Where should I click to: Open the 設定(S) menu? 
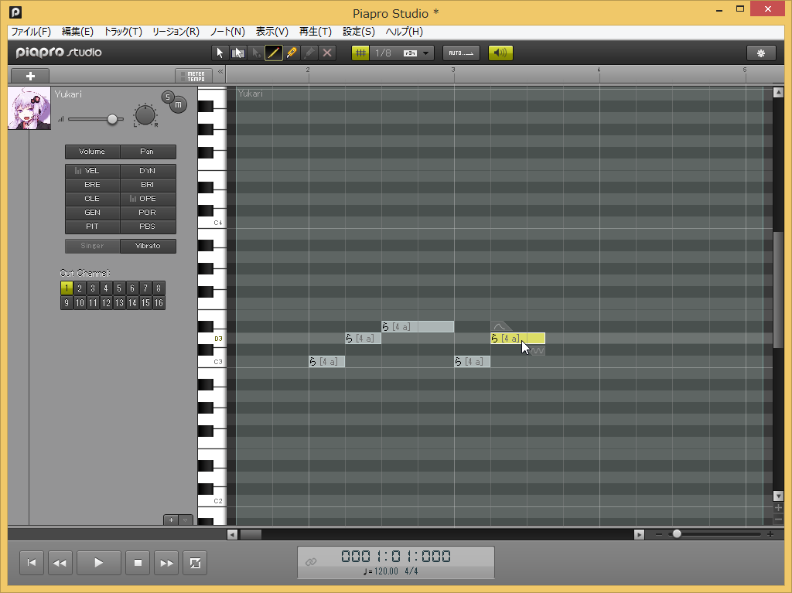pyautogui.click(x=359, y=32)
